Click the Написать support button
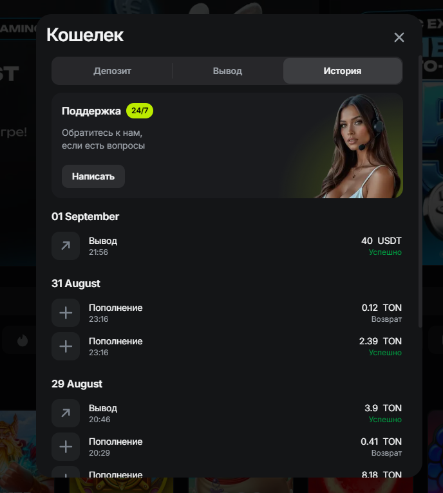 click(x=93, y=176)
